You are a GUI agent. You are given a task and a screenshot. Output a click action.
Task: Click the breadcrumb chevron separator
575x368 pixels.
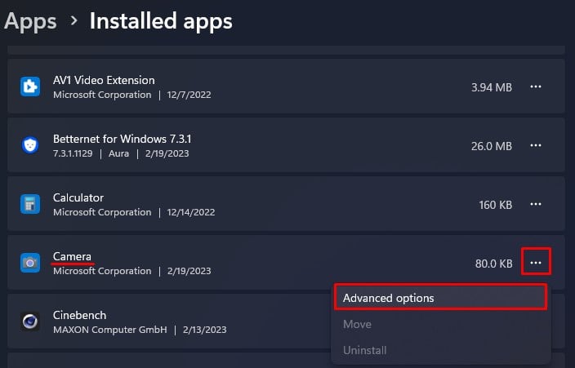(x=74, y=20)
